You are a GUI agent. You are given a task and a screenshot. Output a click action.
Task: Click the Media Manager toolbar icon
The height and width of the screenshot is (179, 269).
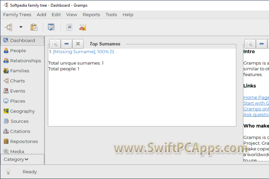[x=69, y=27]
